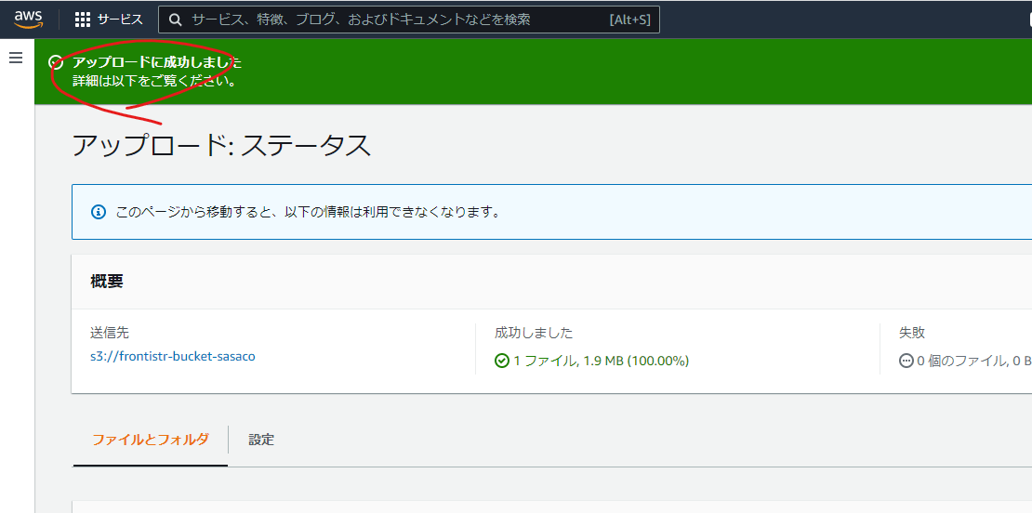1032x513 pixels.
Task: Click the info icon in blue notice
Action: click(x=98, y=212)
